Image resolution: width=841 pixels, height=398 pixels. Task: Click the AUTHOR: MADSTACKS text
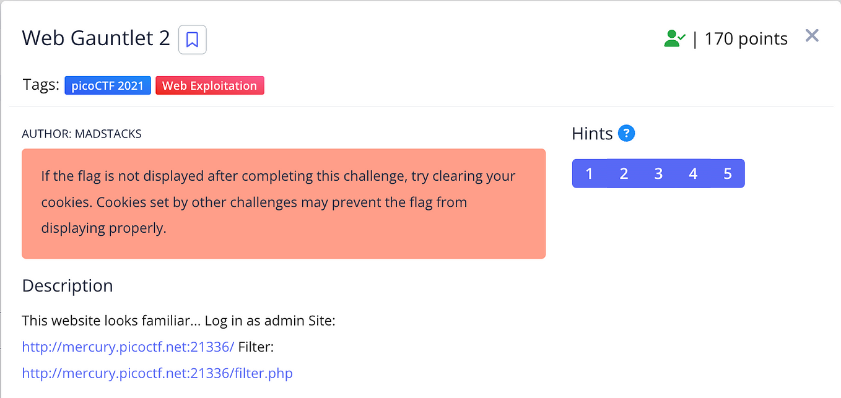(x=82, y=134)
